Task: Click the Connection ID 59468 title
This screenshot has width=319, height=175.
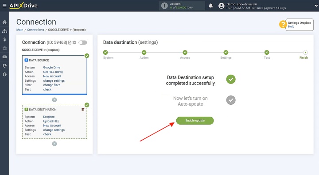Action: point(44,42)
